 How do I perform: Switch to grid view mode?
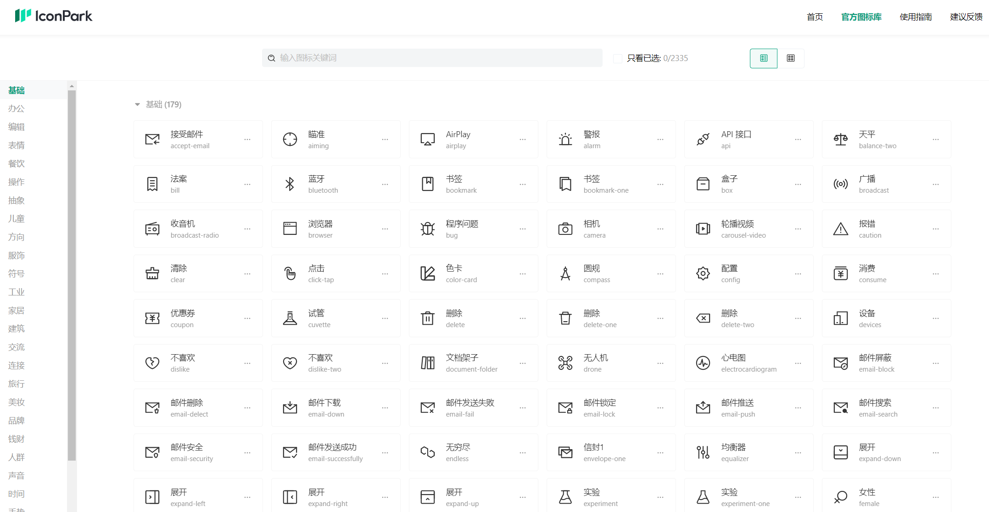click(x=790, y=58)
